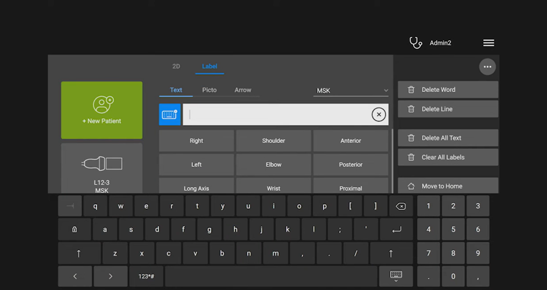Select the Wrist label button
547x290 pixels.
(273, 188)
